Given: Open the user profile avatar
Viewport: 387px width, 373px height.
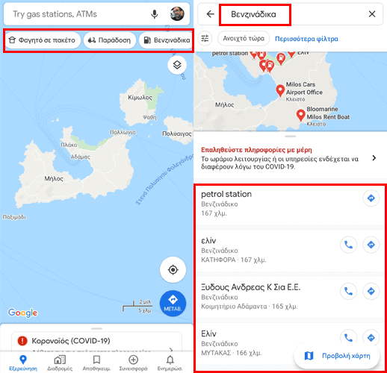Looking at the screenshot, I should [177, 13].
